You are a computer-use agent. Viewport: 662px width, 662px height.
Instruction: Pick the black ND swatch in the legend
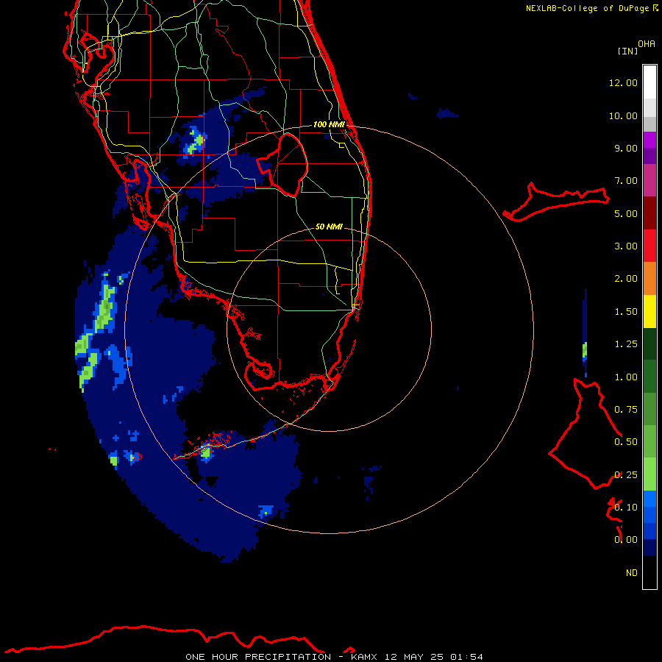649,572
